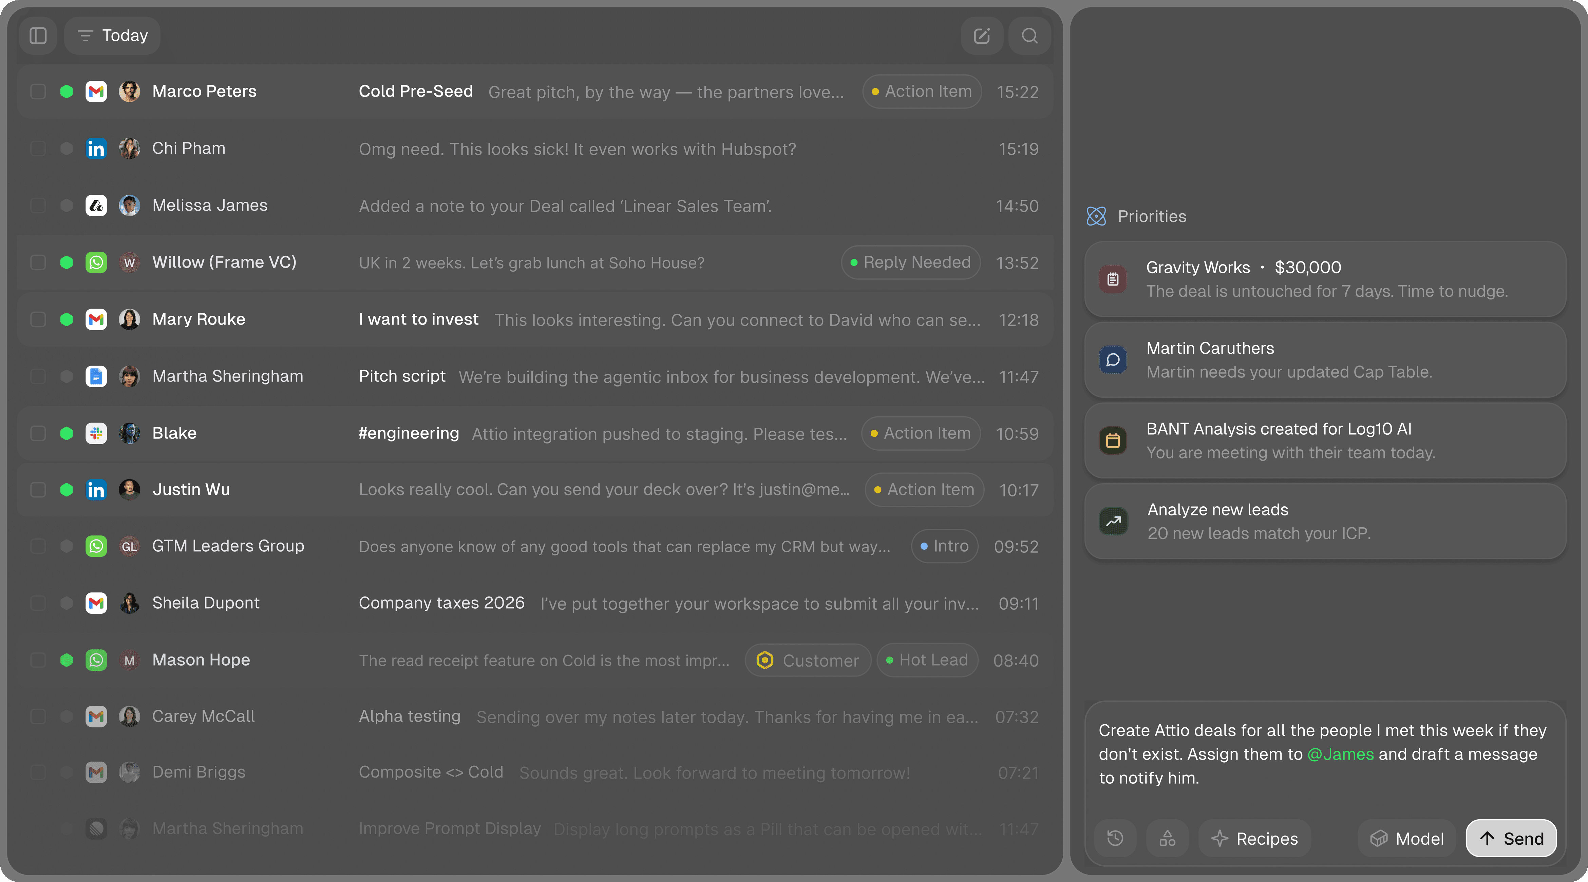This screenshot has height=882, width=1588.
Task: Click the compose new message icon
Action: coord(981,36)
